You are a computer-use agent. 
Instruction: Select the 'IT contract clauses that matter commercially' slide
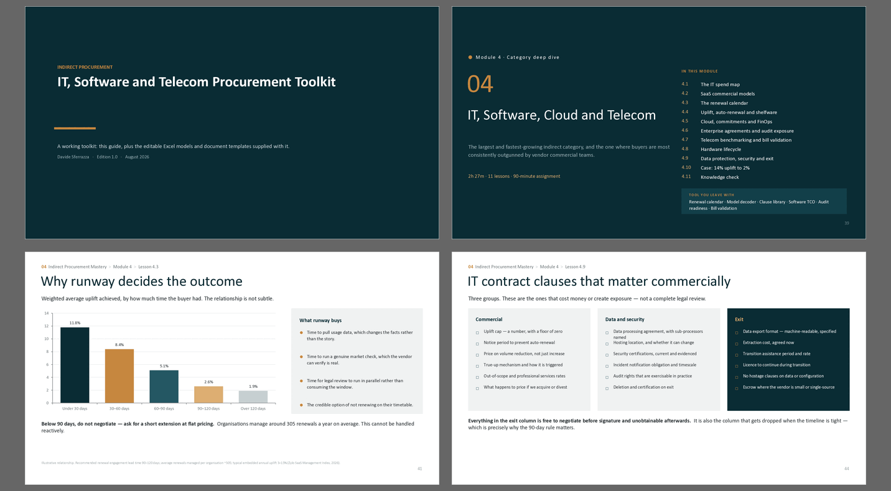tap(659, 368)
